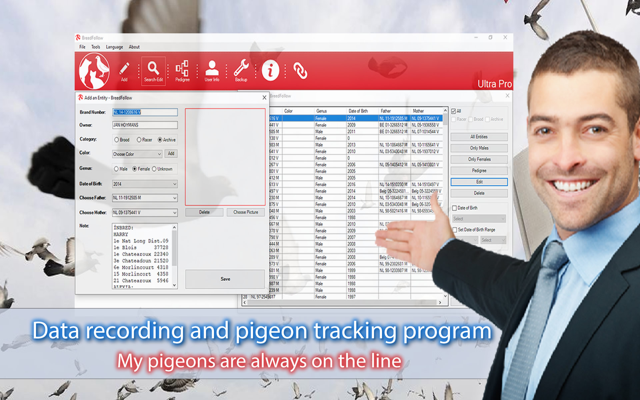Click table horizontal scrollbar right arrow
The width and height of the screenshot is (640, 400).
[x=440, y=303]
